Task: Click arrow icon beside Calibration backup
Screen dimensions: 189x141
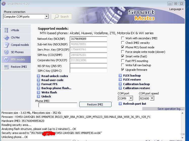Action: pyautogui.click(x=120, y=84)
